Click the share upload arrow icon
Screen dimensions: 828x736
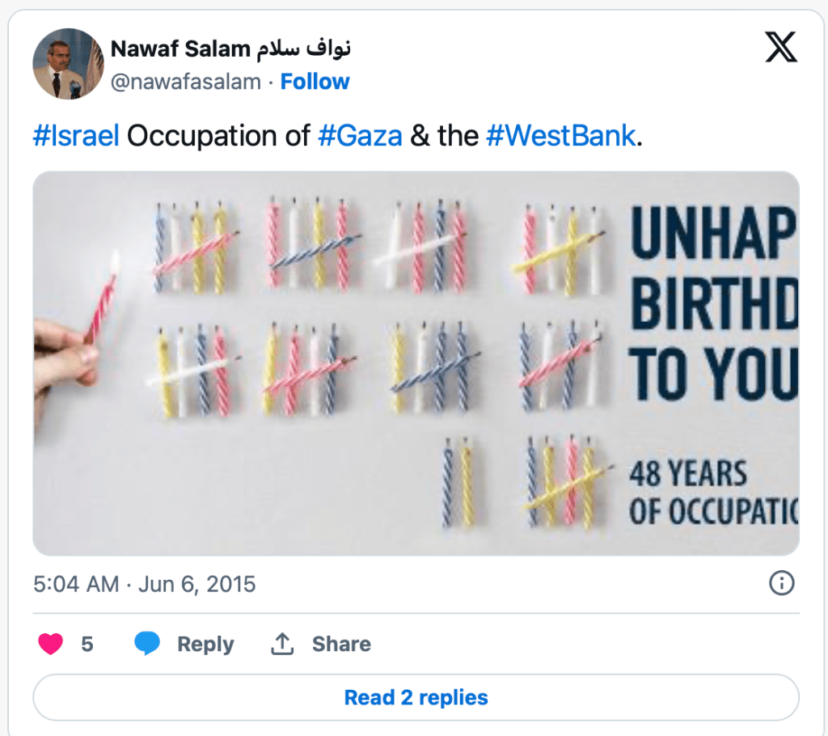click(x=281, y=644)
